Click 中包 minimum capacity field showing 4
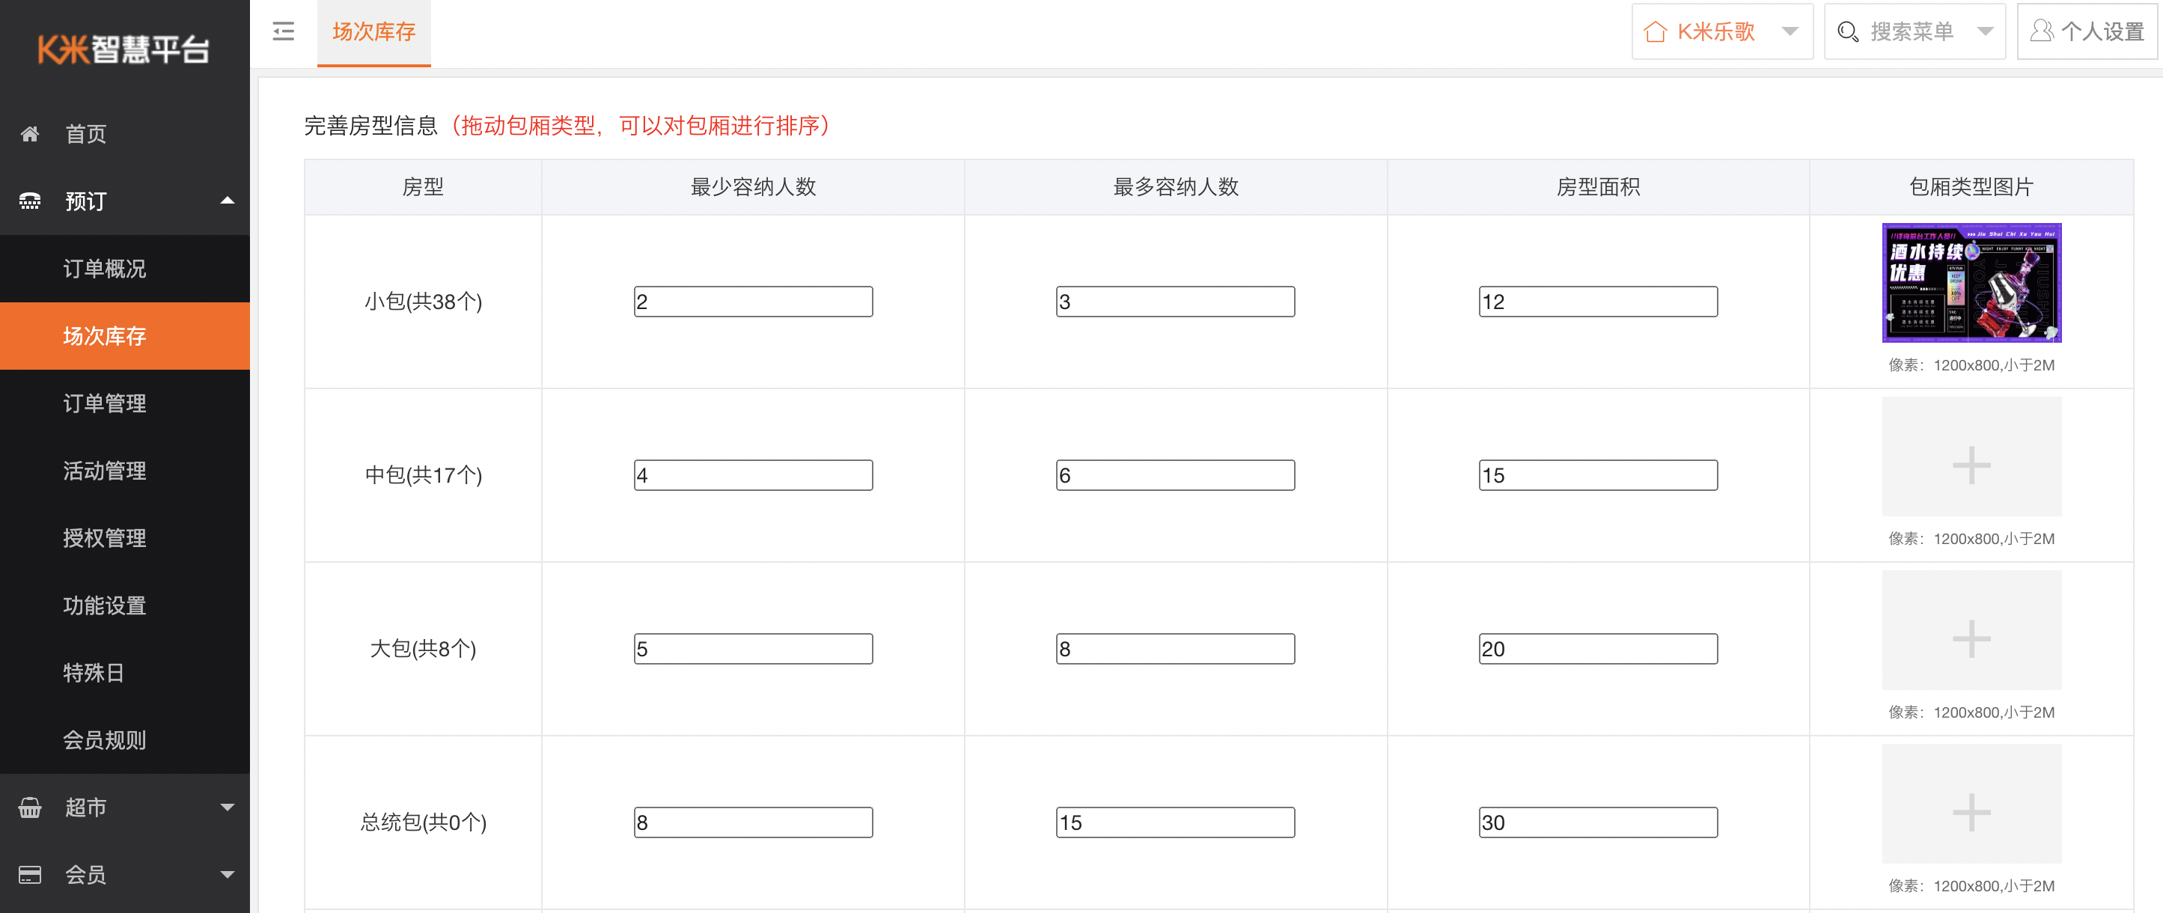 753,475
